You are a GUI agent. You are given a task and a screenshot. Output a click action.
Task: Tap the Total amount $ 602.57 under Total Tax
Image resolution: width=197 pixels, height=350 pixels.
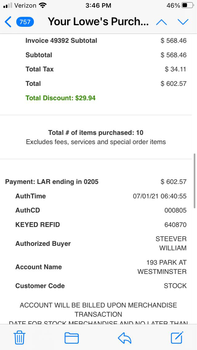(x=173, y=83)
